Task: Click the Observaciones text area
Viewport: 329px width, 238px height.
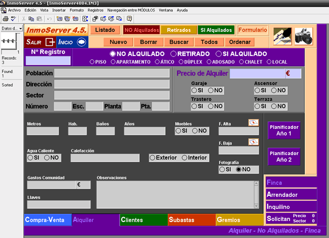Action: [175, 195]
